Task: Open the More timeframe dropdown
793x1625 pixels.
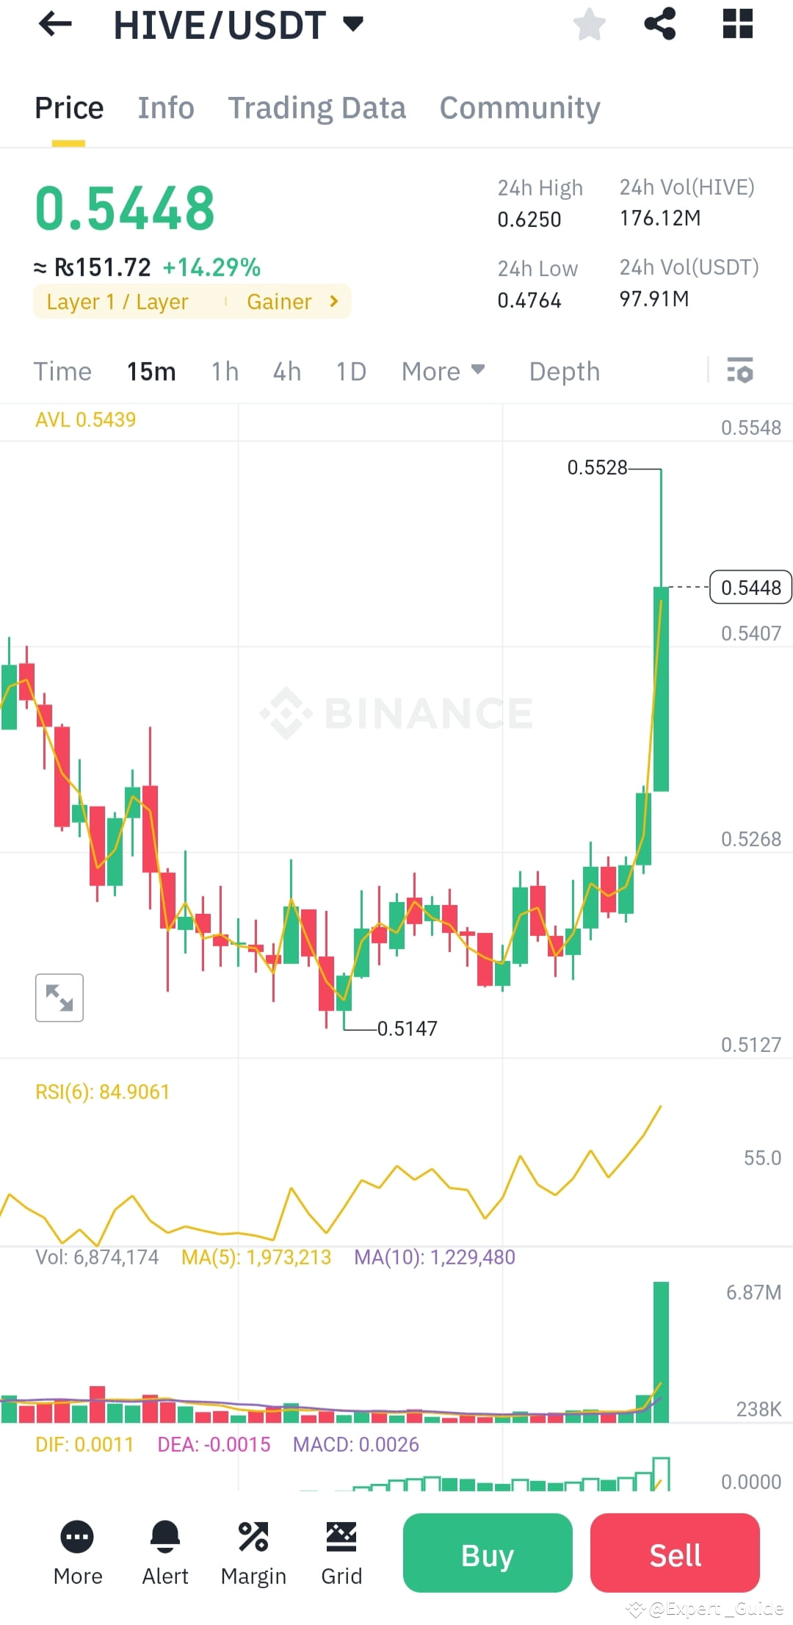Action: click(443, 372)
